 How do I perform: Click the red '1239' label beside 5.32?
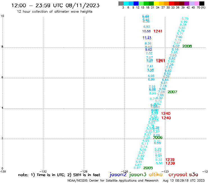tap(170, 160)
